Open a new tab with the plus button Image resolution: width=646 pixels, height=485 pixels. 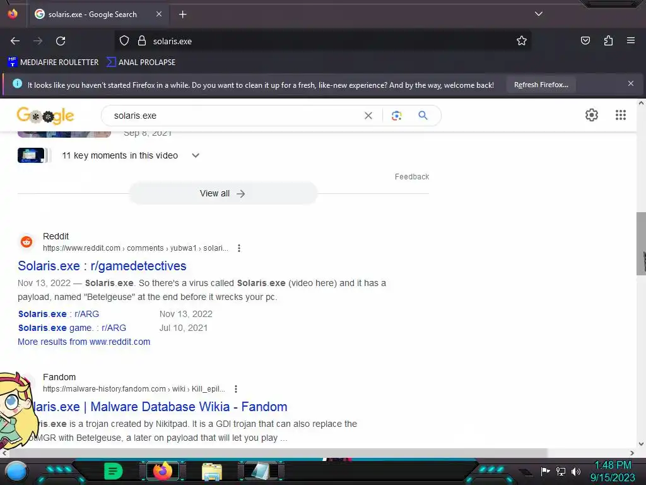182,15
